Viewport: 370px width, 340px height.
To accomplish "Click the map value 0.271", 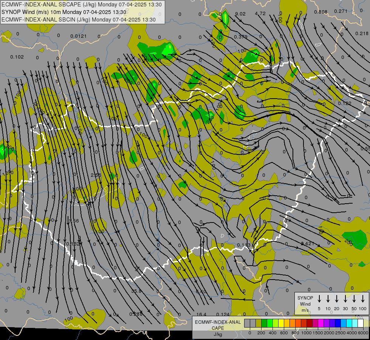I will 341,11.
